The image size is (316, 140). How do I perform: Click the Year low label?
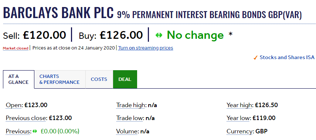click(238, 118)
